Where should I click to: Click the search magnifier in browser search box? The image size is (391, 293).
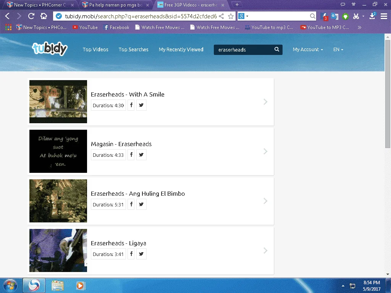tap(312, 16)
